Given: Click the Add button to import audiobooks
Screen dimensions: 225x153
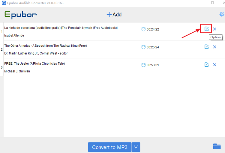Looking at the screenshot, I should tap(114, 14).
